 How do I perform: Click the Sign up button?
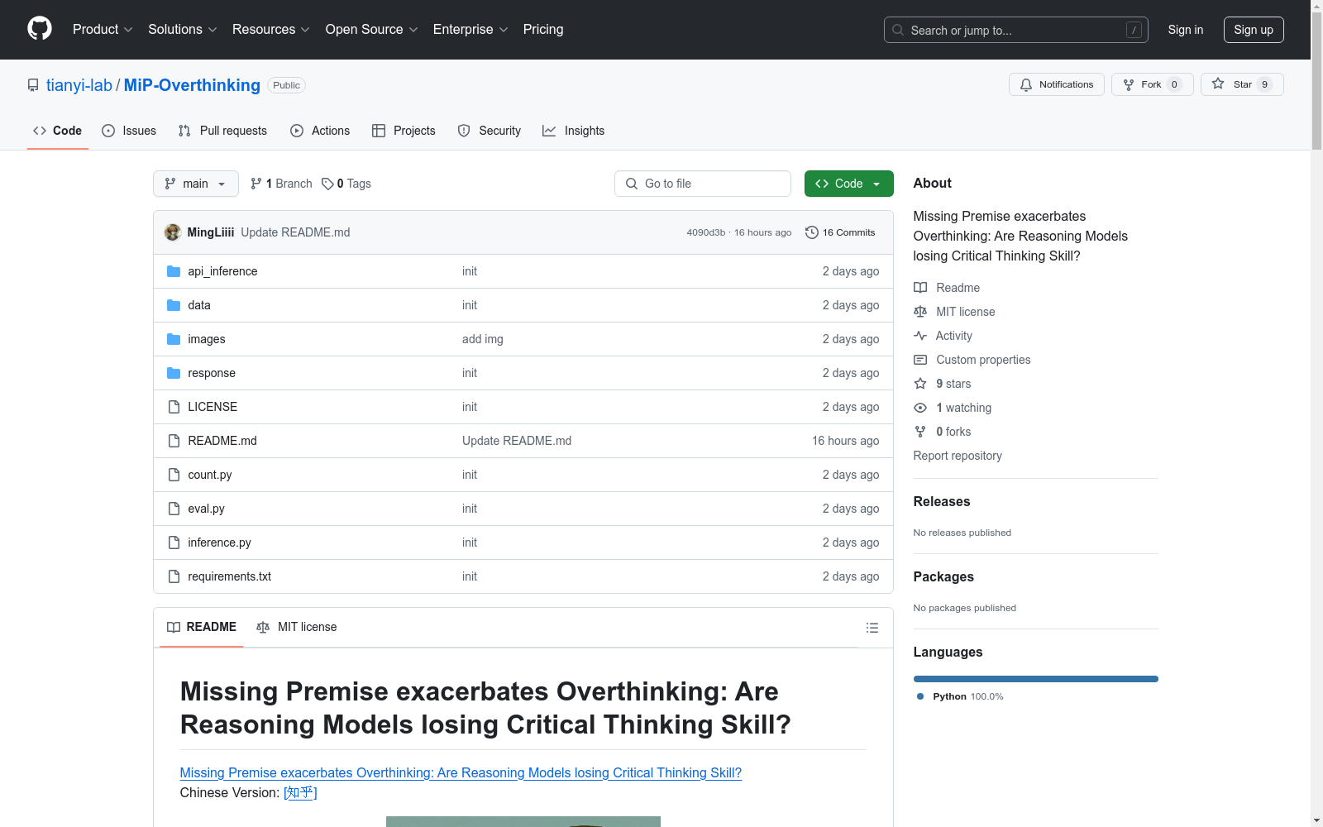(1254, 30)
